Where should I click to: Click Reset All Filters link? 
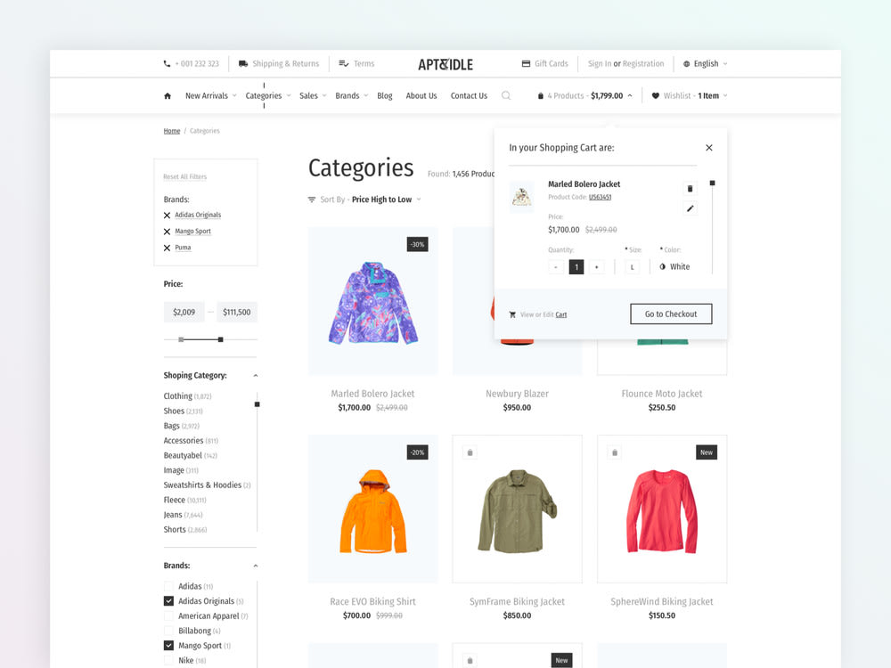[x=184, y=176]
